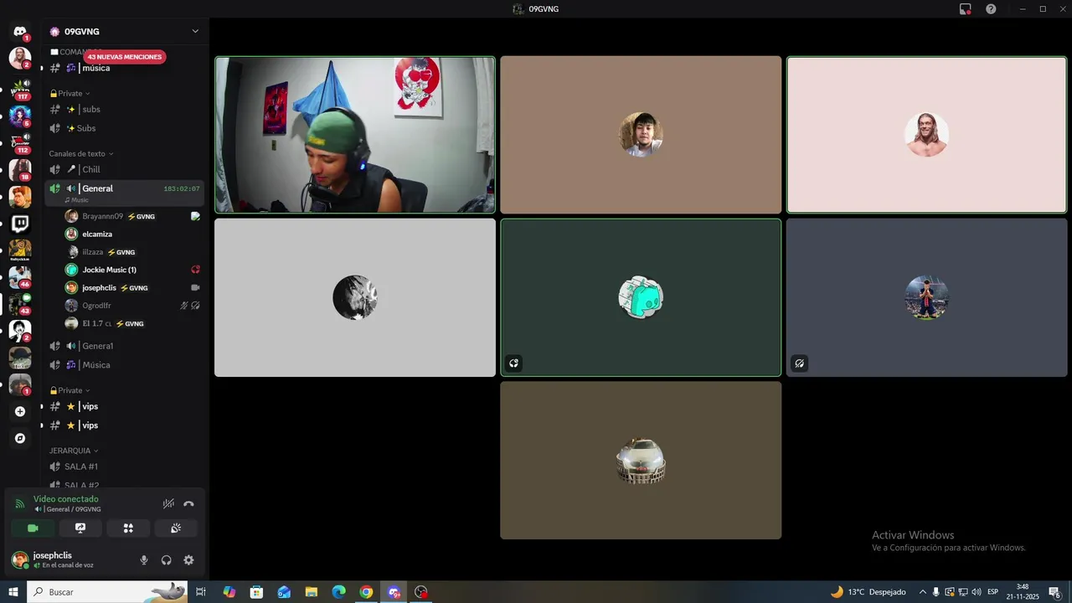Click Jockie Music's red status icon

[195, 270]
